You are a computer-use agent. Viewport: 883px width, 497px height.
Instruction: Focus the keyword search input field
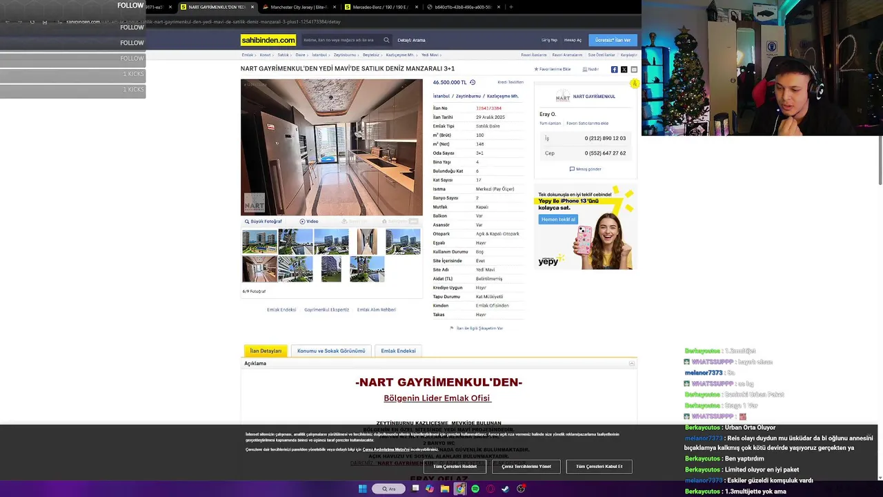coord(341,40)
